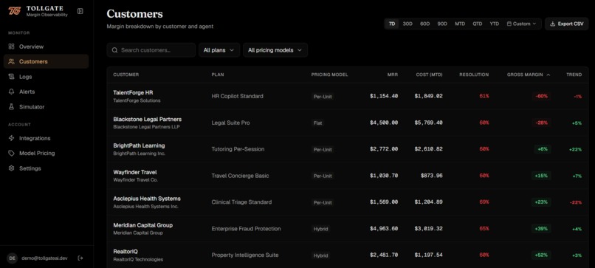
Task: Open Settings gear icon in sidebar
Action: point(11,168)
